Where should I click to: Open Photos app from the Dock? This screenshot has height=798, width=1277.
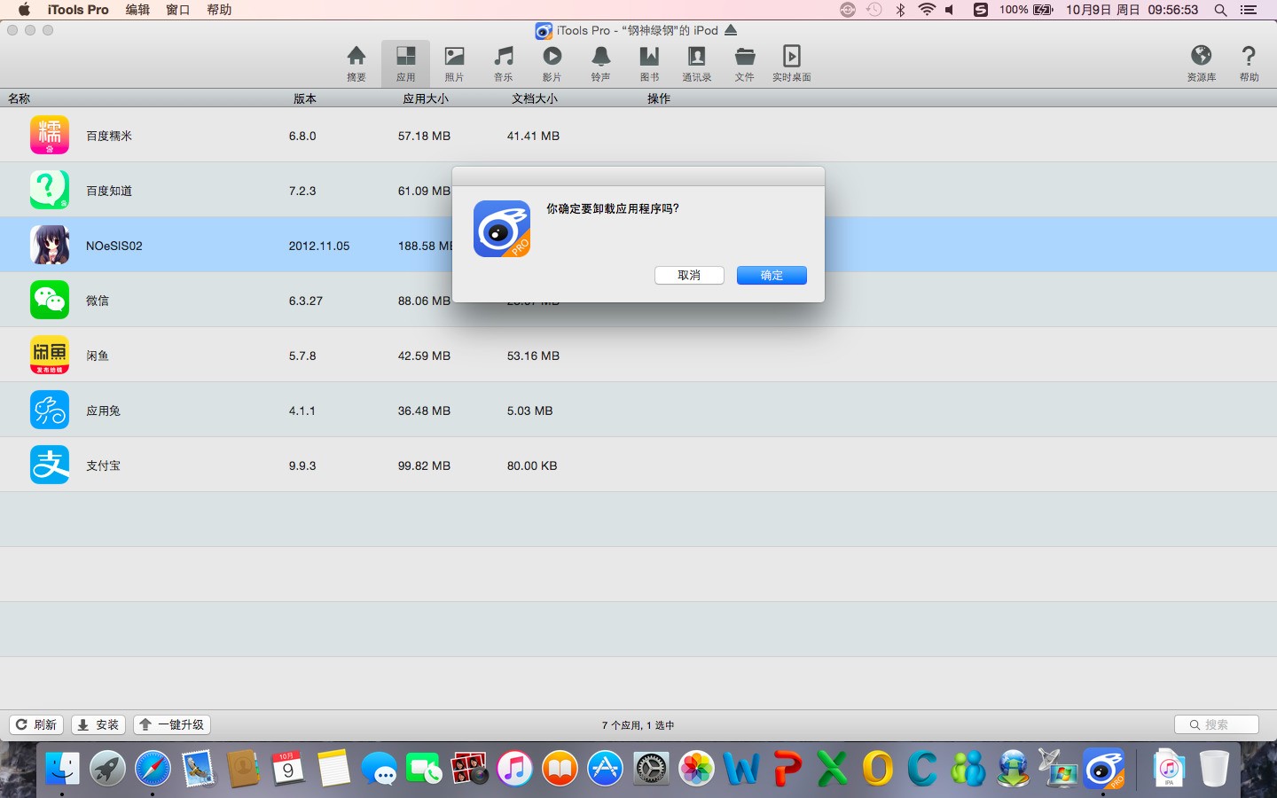(696, 768)
